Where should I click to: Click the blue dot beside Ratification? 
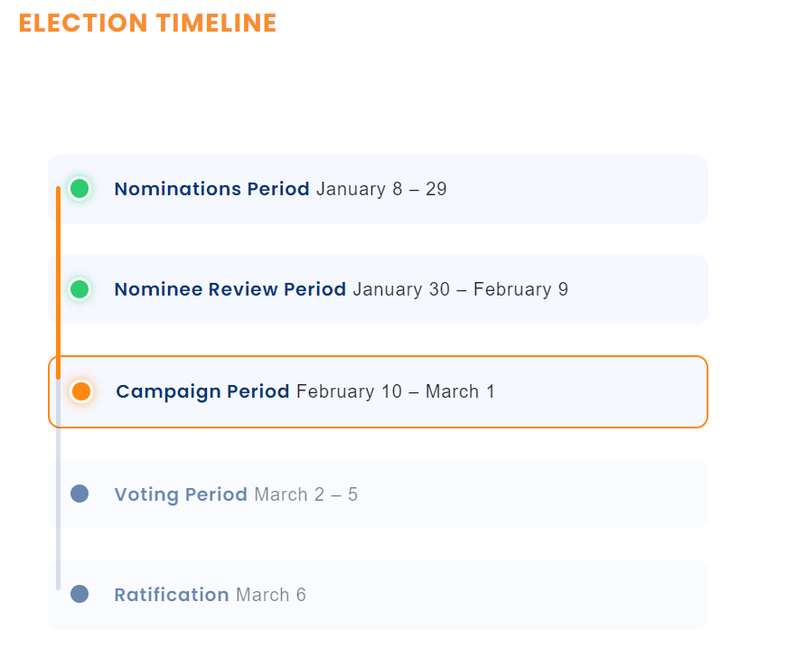point(80,594)
